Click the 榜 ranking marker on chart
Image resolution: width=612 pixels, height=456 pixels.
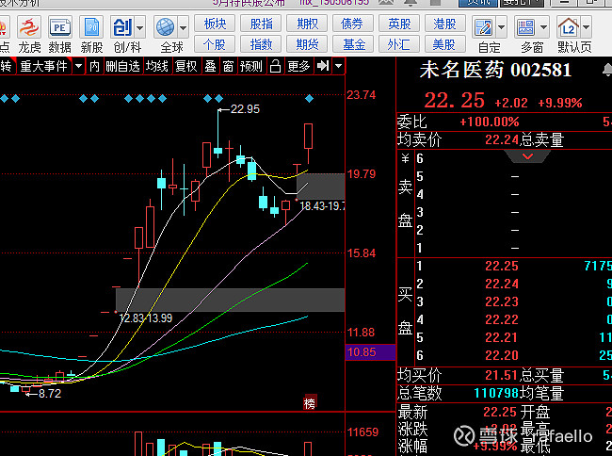point(310,403)
